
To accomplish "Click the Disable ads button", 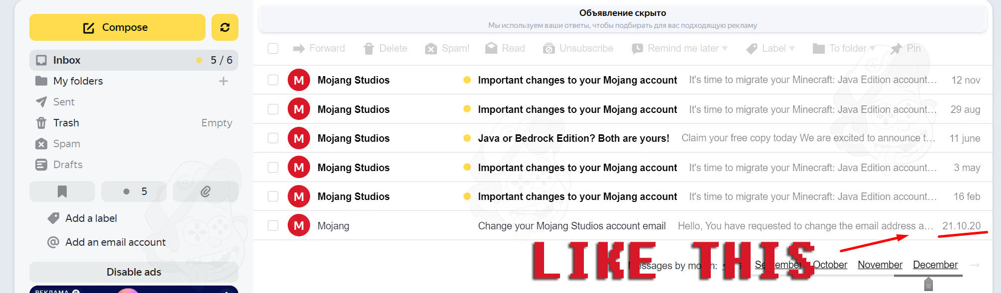I will pyautogui.click(x=134, y=272).
